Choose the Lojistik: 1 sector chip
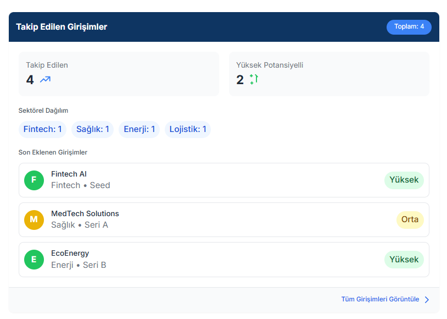447x319 pixels. [188, 130]
